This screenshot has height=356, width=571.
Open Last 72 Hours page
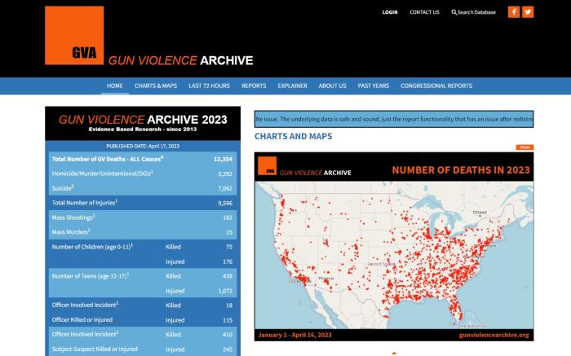click(209, 86)
